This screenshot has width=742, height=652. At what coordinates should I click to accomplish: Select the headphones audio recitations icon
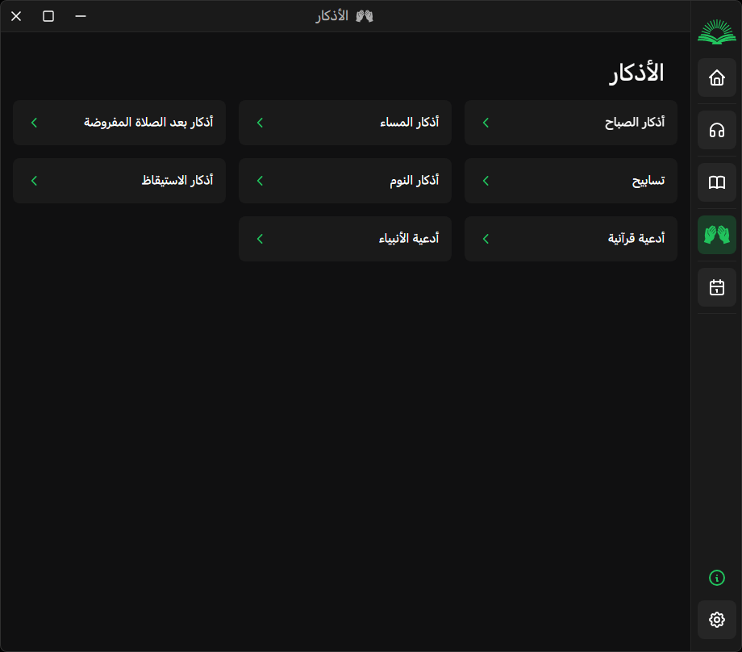click(716, 130)
